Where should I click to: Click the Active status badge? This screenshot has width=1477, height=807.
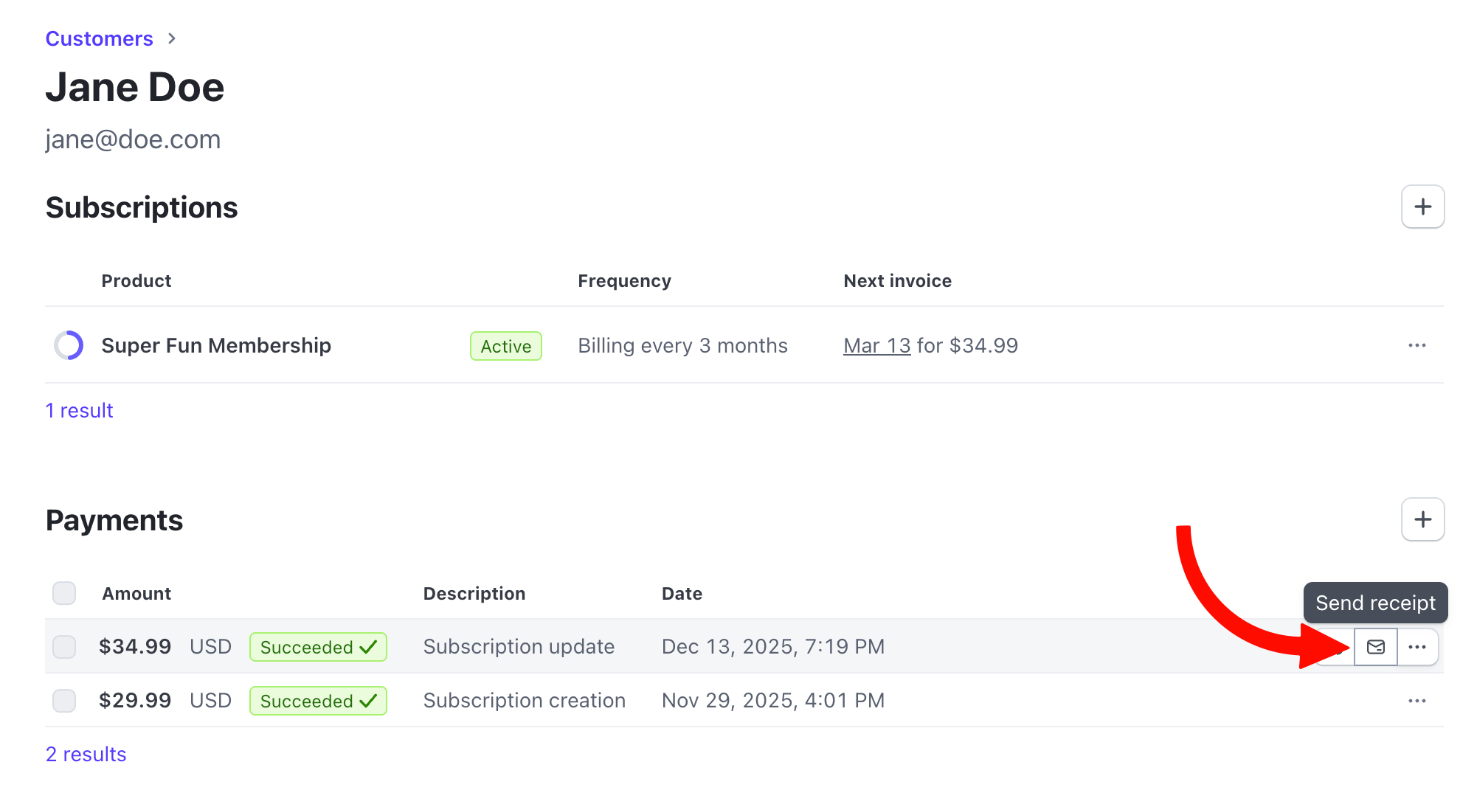pyautogui.click(x=505, y=346)
